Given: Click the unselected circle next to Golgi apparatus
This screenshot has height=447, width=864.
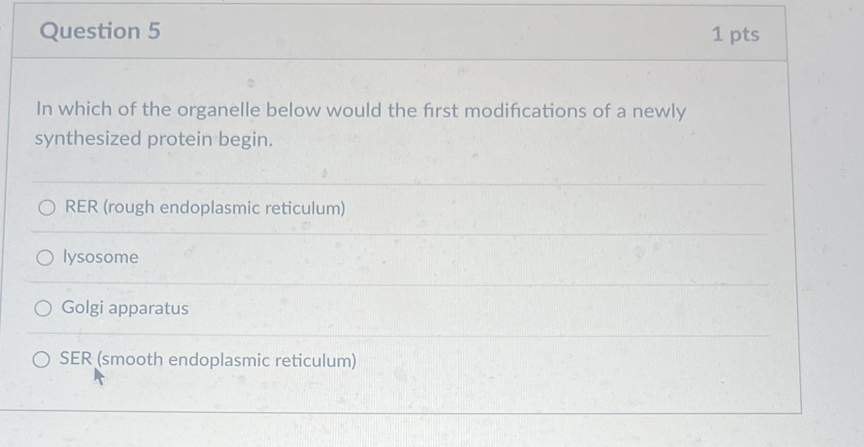Looking at the screenshot, I should [43, 308].
